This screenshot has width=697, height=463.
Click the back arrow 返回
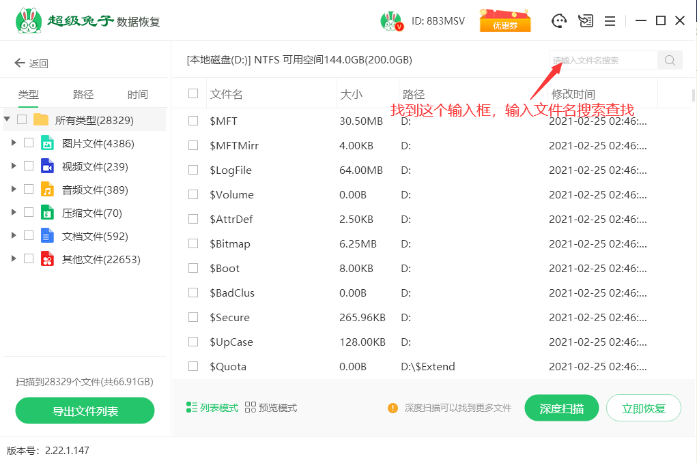tap(31, 63)
